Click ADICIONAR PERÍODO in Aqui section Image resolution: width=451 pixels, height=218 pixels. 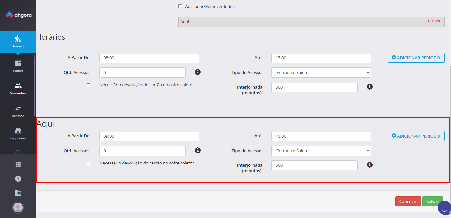(x=416, y=136)
